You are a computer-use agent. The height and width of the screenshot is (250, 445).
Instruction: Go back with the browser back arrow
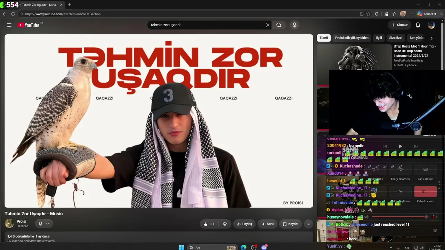5,14
